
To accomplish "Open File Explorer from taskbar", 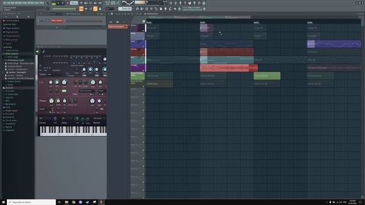I will click(66, 202).
